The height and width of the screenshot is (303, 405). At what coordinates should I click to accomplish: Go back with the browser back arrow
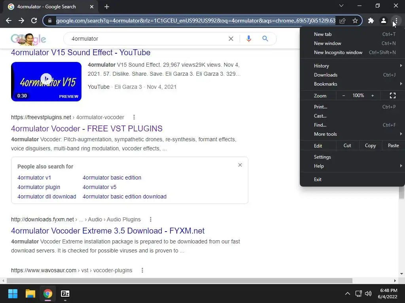click(x=9, y=21)
